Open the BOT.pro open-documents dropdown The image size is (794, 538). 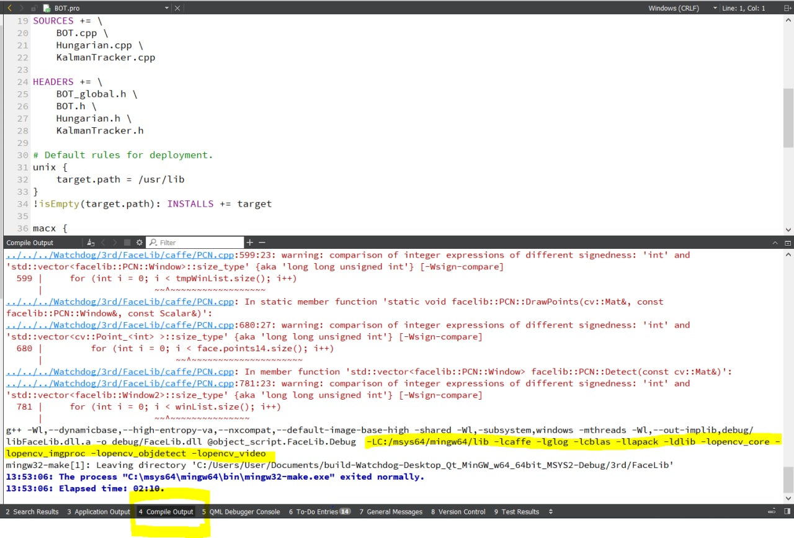[167, 8]
